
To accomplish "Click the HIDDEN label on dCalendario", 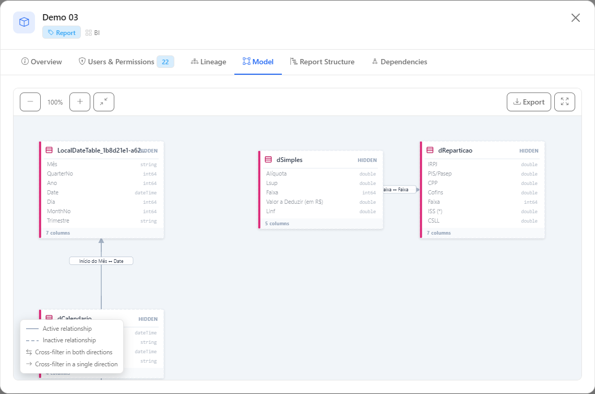I will [x=148, y=319].
